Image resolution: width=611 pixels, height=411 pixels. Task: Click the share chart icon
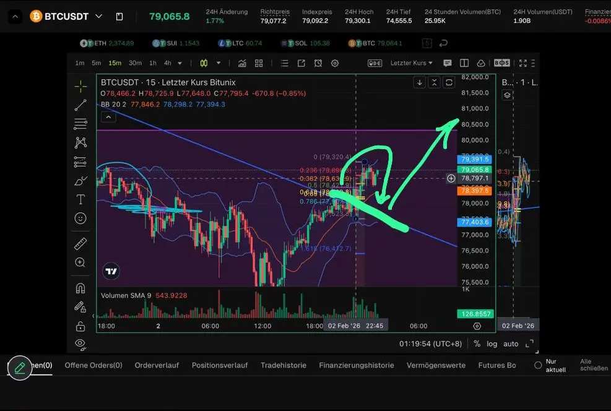point(301,63)
